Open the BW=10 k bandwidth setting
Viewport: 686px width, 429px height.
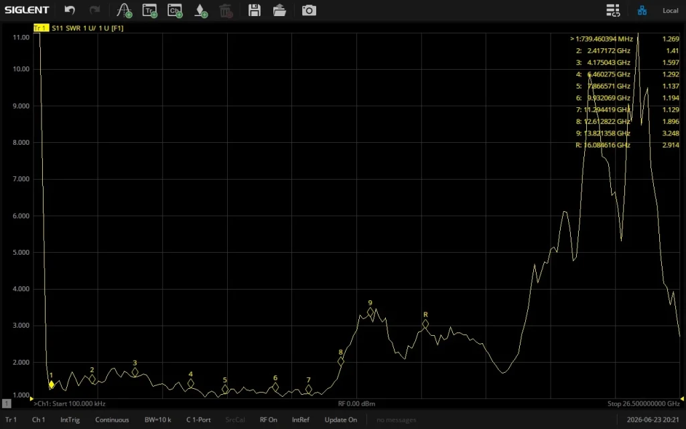(x=157, y=420)
